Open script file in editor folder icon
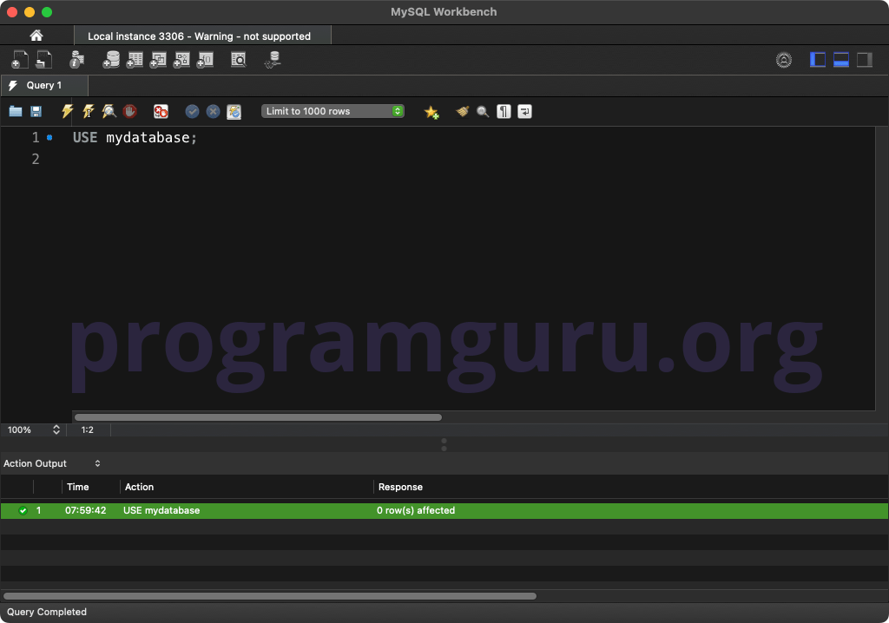889x623 pixels. pyautogui.click(x=16, y=111)
